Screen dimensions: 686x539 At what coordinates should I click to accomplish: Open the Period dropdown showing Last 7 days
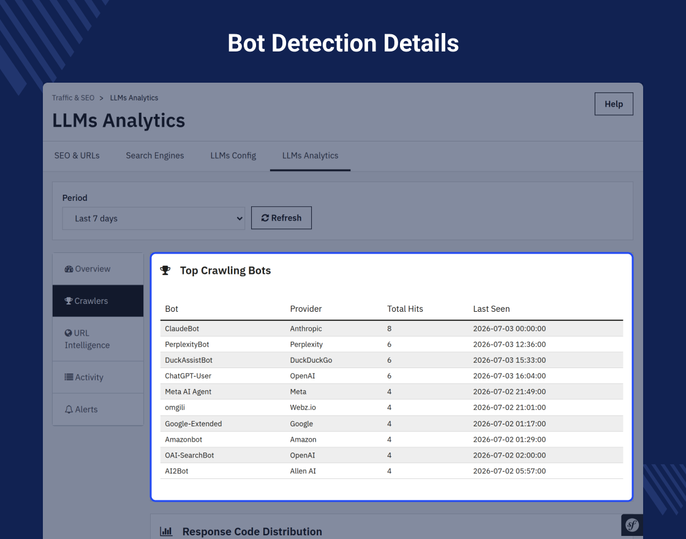click(154, 218)
